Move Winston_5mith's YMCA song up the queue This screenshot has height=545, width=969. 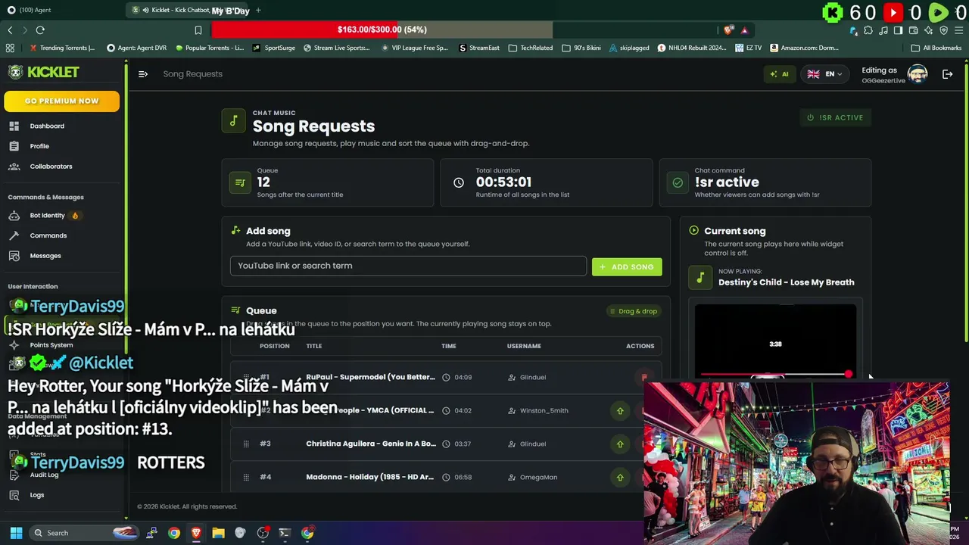click(620, 410)
